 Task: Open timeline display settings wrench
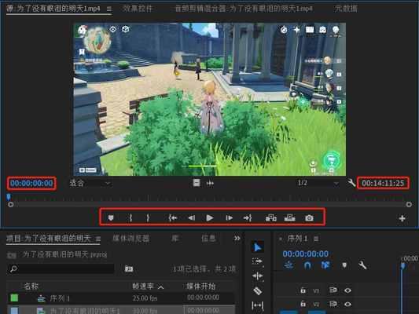362,265
